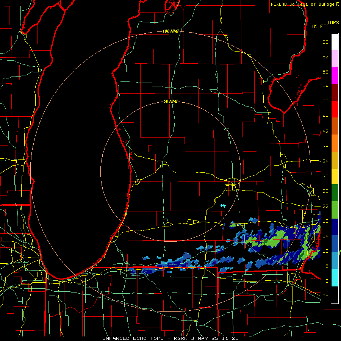This screenshot has height=341, width=341.
Task: Click the 'NEXLAB-College of DuPage' credit text
Action: pyautogui.click(x=302, y=4)
